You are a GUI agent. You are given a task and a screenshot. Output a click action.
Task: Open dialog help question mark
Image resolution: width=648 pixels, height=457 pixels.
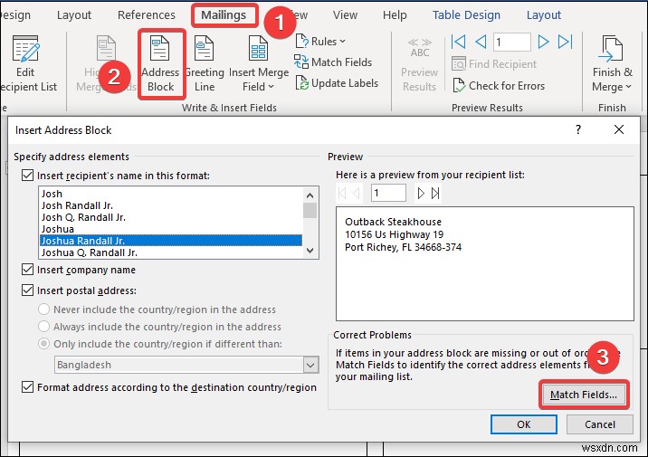tap(578, 129)
